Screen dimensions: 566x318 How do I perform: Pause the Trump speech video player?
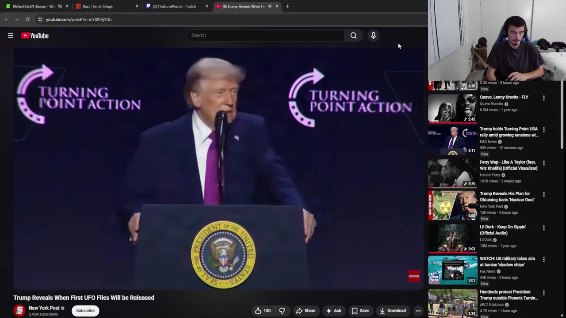pos(218,169)
